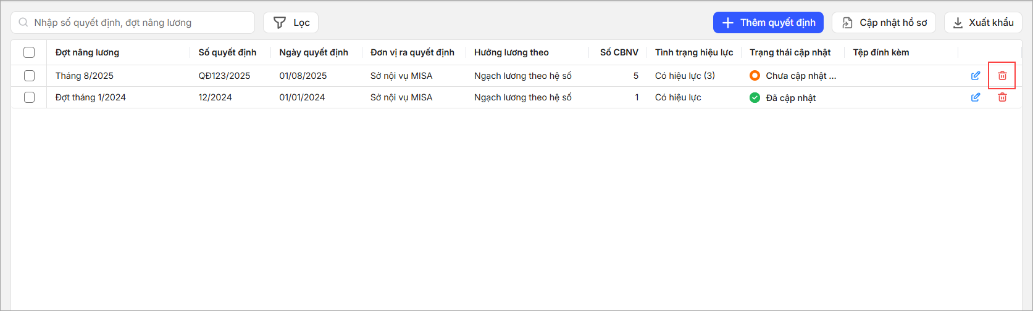Click the green Đã cập nhật status icon
The width and height of the screenshot is (1033, 311).
pyautogui.click(x=755, y=97)
